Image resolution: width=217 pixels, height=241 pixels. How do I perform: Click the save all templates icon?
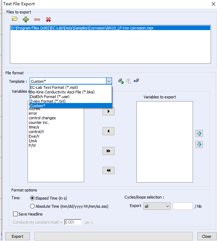[136, 81]
